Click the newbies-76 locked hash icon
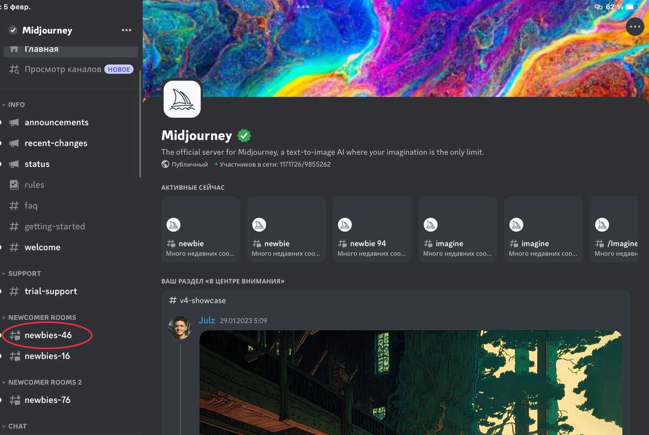The image size is (649, 435). [15, 400]
